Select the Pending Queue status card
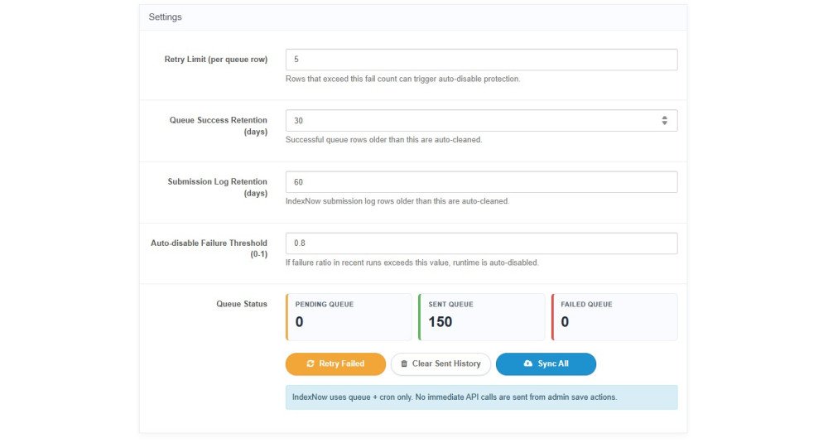828x443 pixels. pyautogui.click(x=349, y=317)
